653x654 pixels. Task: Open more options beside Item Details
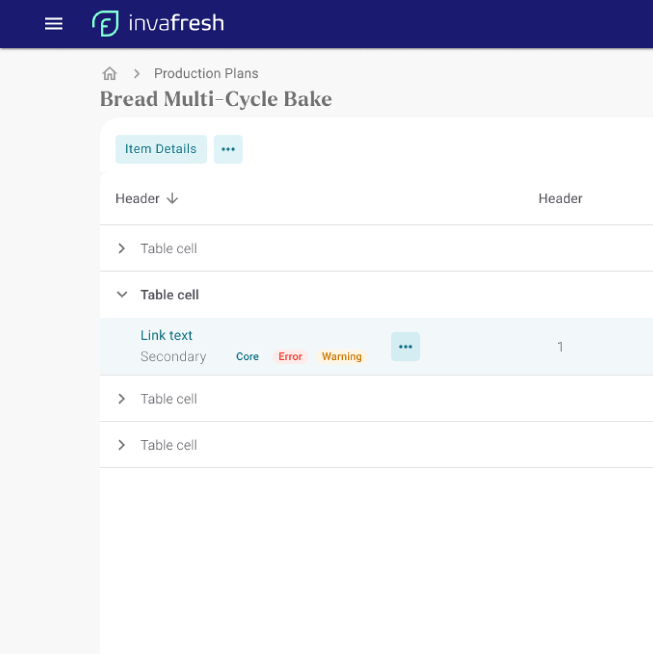click(x=228, y=149)
